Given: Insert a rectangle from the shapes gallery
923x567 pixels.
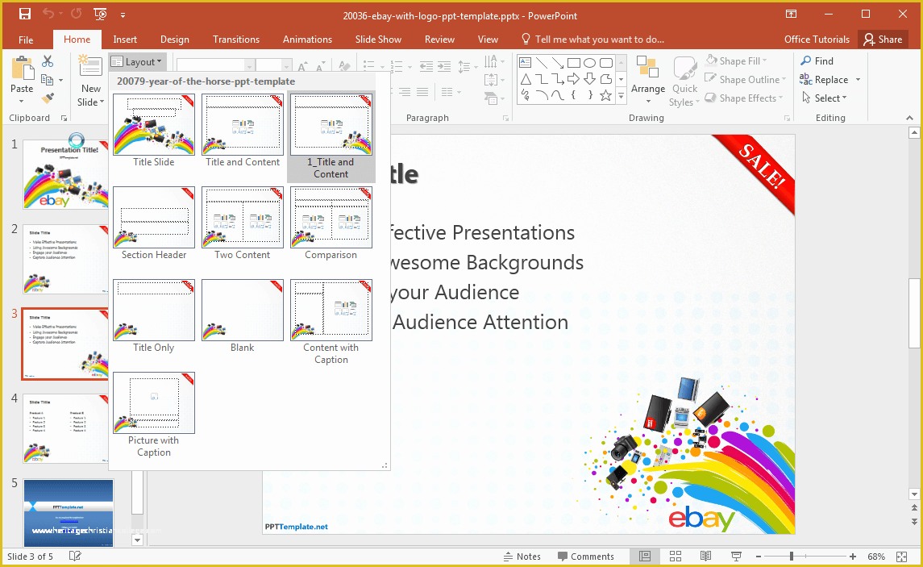Looking at the screenshot, I should pos(574,62).
